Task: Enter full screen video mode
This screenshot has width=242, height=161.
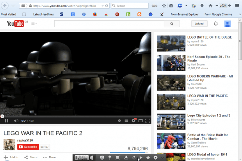Action: pyautogui.click(x=148, y=121)
